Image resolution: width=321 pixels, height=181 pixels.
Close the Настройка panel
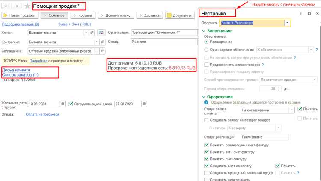coord(318,13)
